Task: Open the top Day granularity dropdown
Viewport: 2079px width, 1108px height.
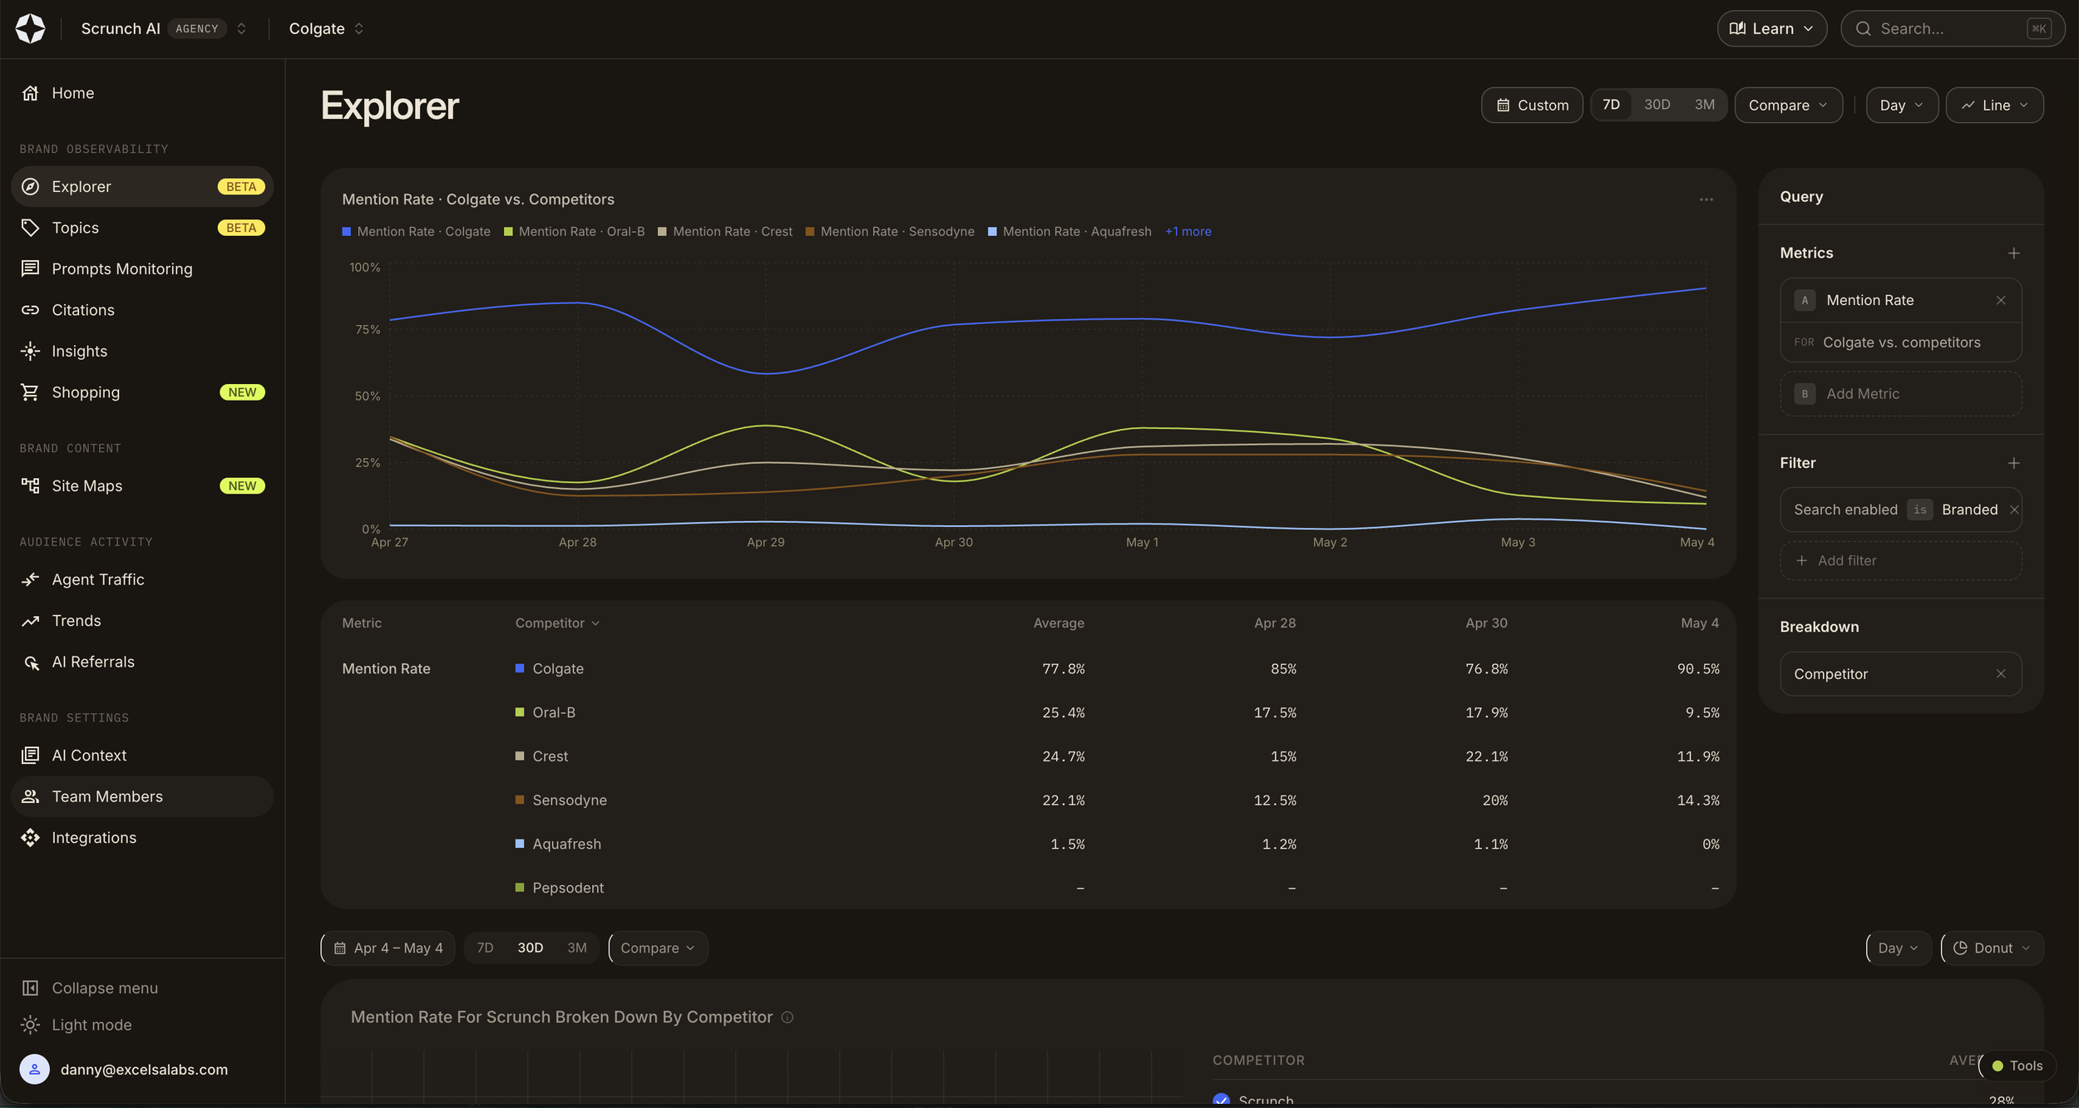Action: coord(1902,106)
